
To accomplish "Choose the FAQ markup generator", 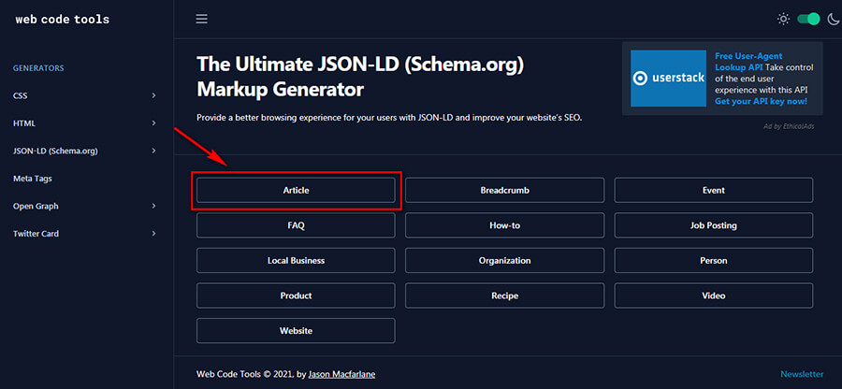I will (296, 225).
